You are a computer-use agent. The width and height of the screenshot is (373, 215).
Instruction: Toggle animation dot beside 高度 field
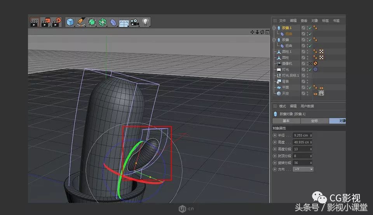[x=275, y=142]
